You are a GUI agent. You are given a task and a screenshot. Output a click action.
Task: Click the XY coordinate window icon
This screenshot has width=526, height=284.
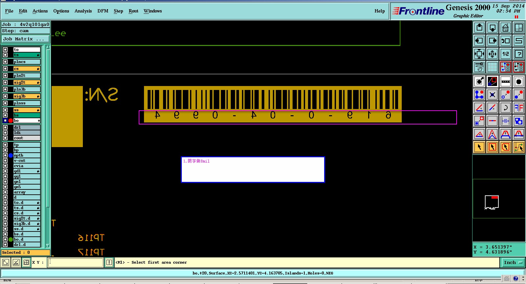pyautogui.click(x=519, y=28)
